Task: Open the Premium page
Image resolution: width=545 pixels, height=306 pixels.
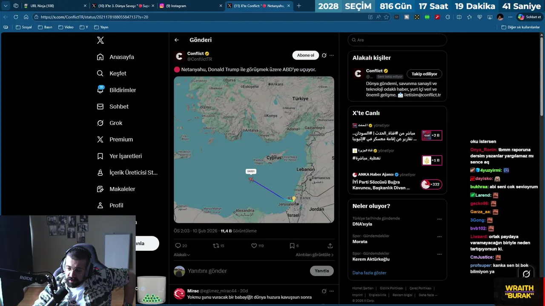Action: point(115,139)
